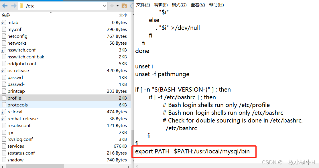The image size is (319, 168).
Task: Open the 格式(O) menu
Action: point(179,5)
